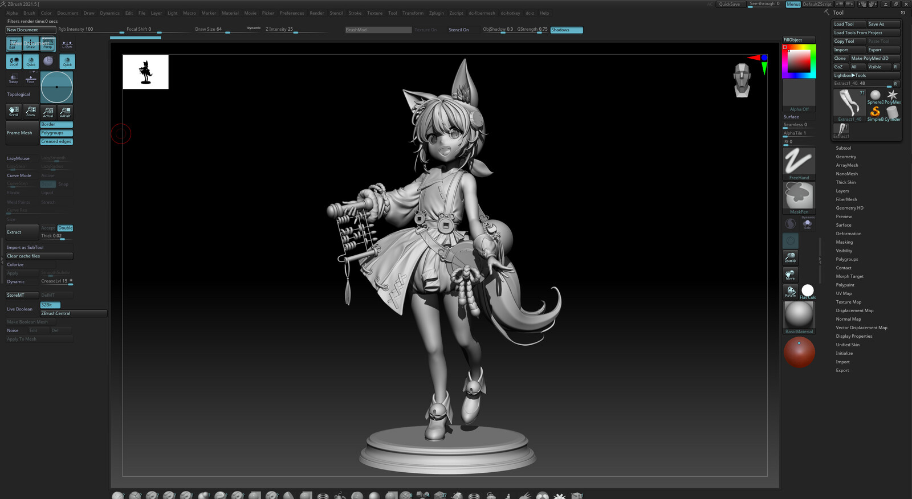Image resolution: width=912 pixels, height=499 pixels.
Task: Adjust the Z Intensity slider
Action: (296, 30)
